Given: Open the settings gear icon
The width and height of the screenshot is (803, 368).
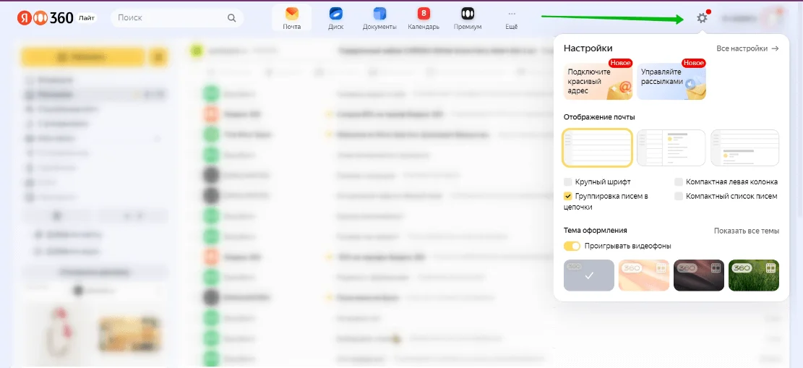Looking at the screenshot, I should pyautogui.click(x=702, y=19).
